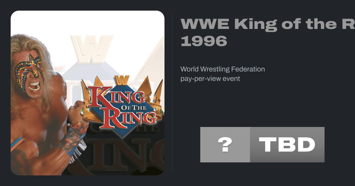Click the "1996" year in the title
Image resolution: width=355 pixels, height=186 pixels.
204,41
